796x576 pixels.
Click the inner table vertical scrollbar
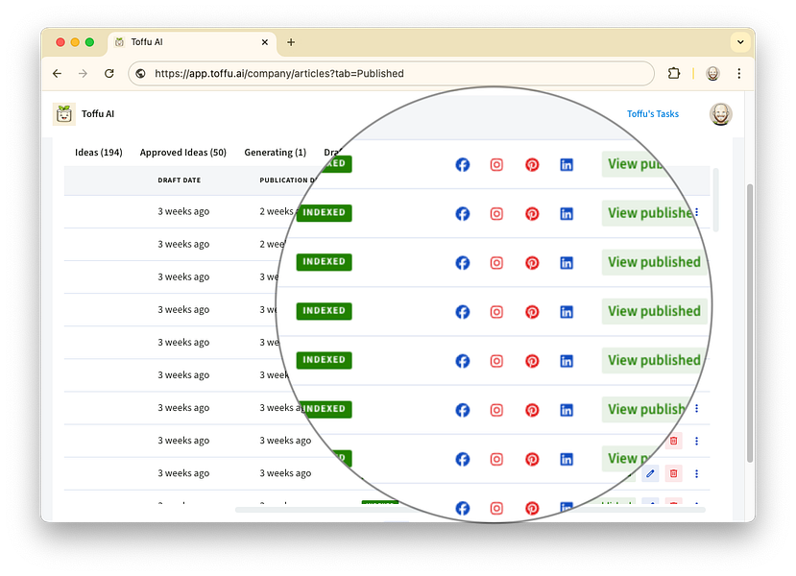[x=715, y=200]
